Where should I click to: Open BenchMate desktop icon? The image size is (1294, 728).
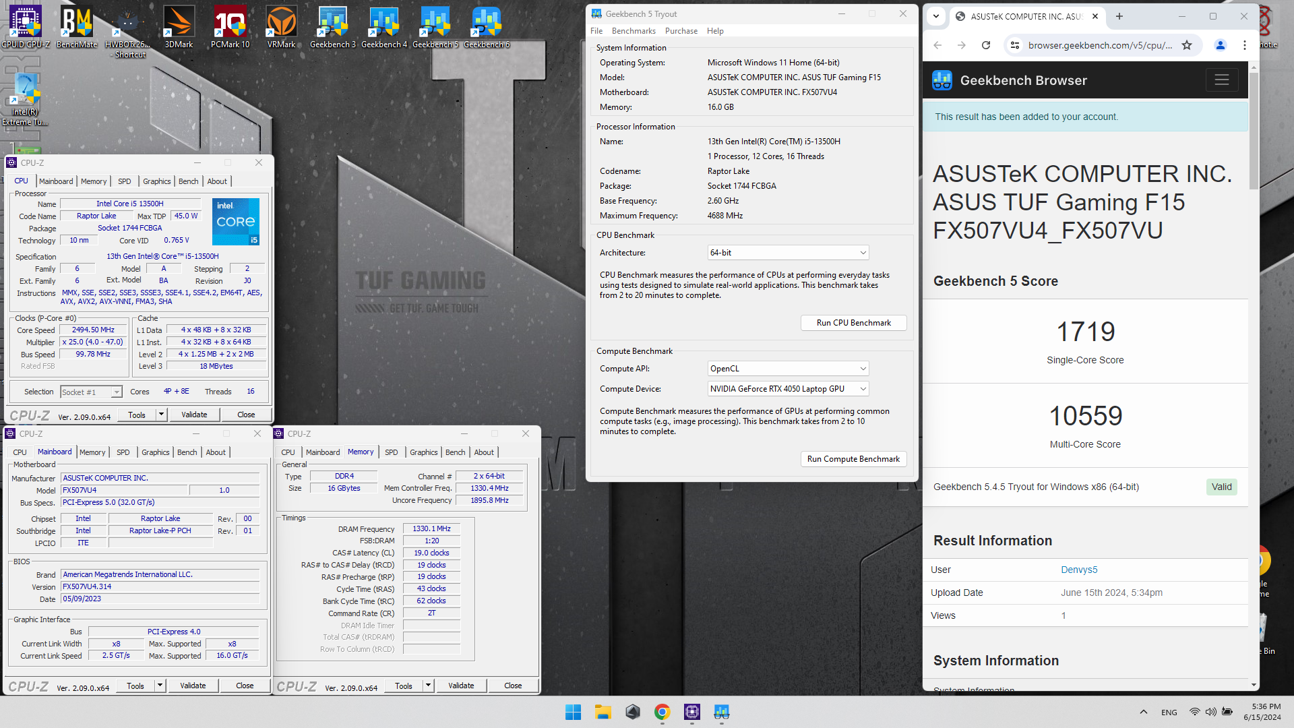[77, 27]
